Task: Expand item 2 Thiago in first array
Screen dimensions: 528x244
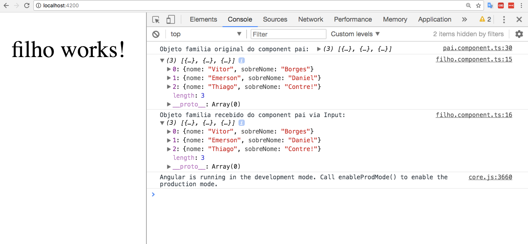Action: click(169, 87)
